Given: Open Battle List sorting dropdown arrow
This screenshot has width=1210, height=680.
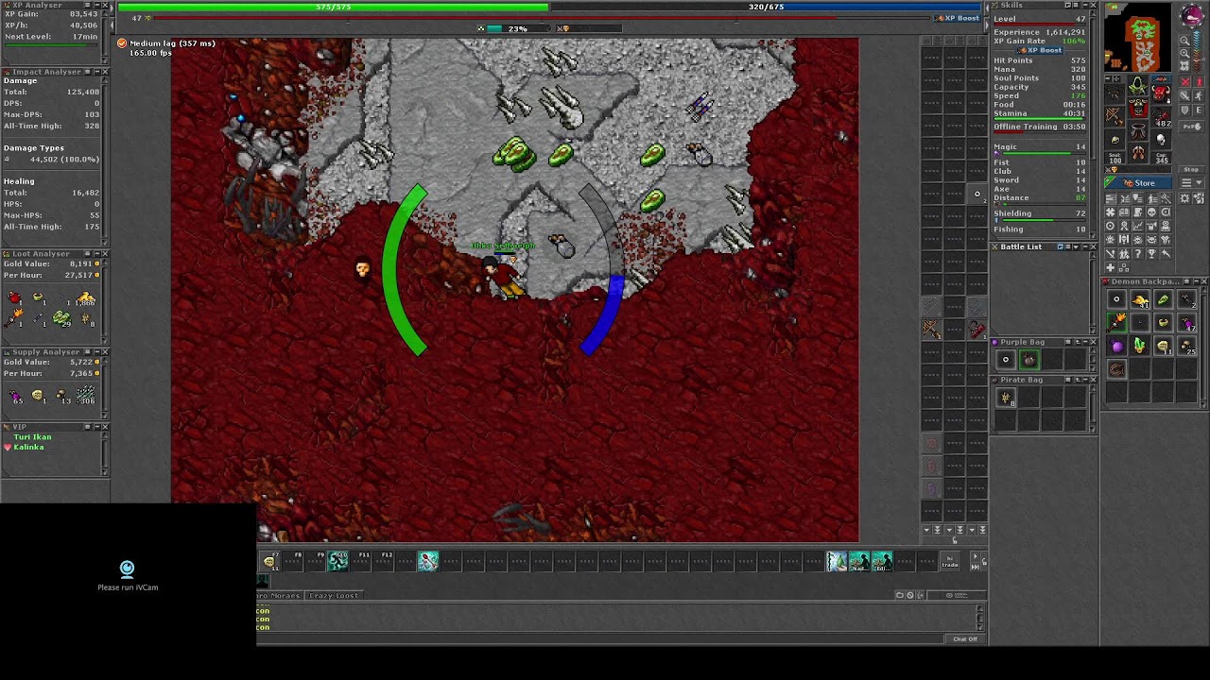Looking at the screenshot, I should coord(1076,246).
